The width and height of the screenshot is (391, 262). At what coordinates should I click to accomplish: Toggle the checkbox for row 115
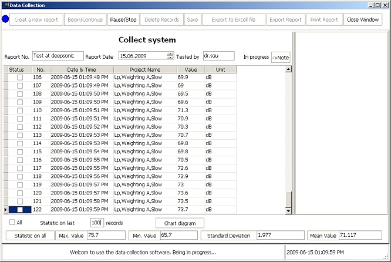pos(20,152)
